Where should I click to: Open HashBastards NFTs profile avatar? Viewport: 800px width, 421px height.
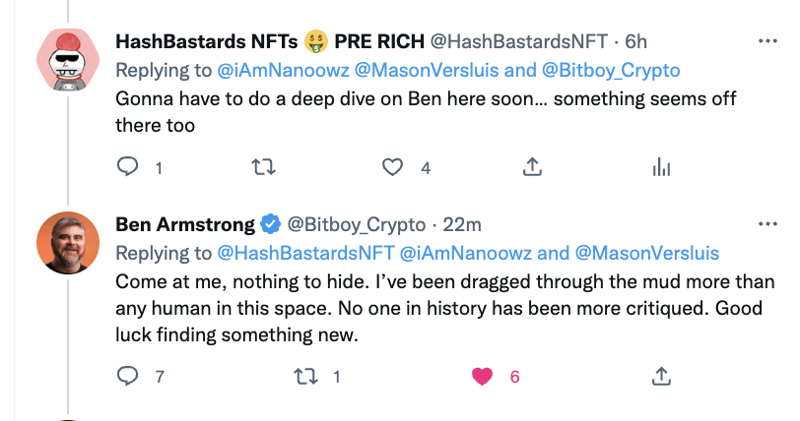[x=68, y=59]
